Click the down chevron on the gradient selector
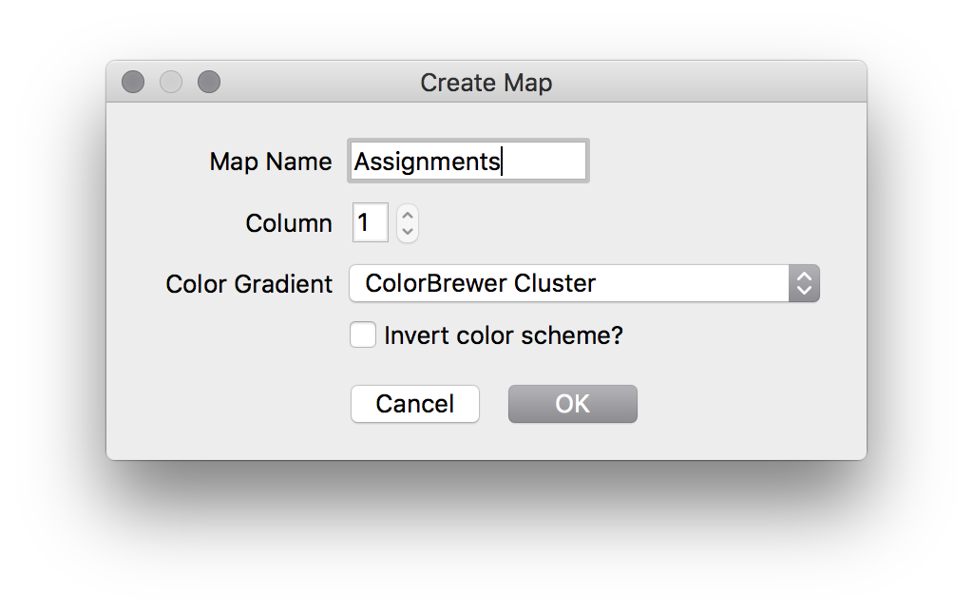973x612 pixels. [x=805, y=289]
